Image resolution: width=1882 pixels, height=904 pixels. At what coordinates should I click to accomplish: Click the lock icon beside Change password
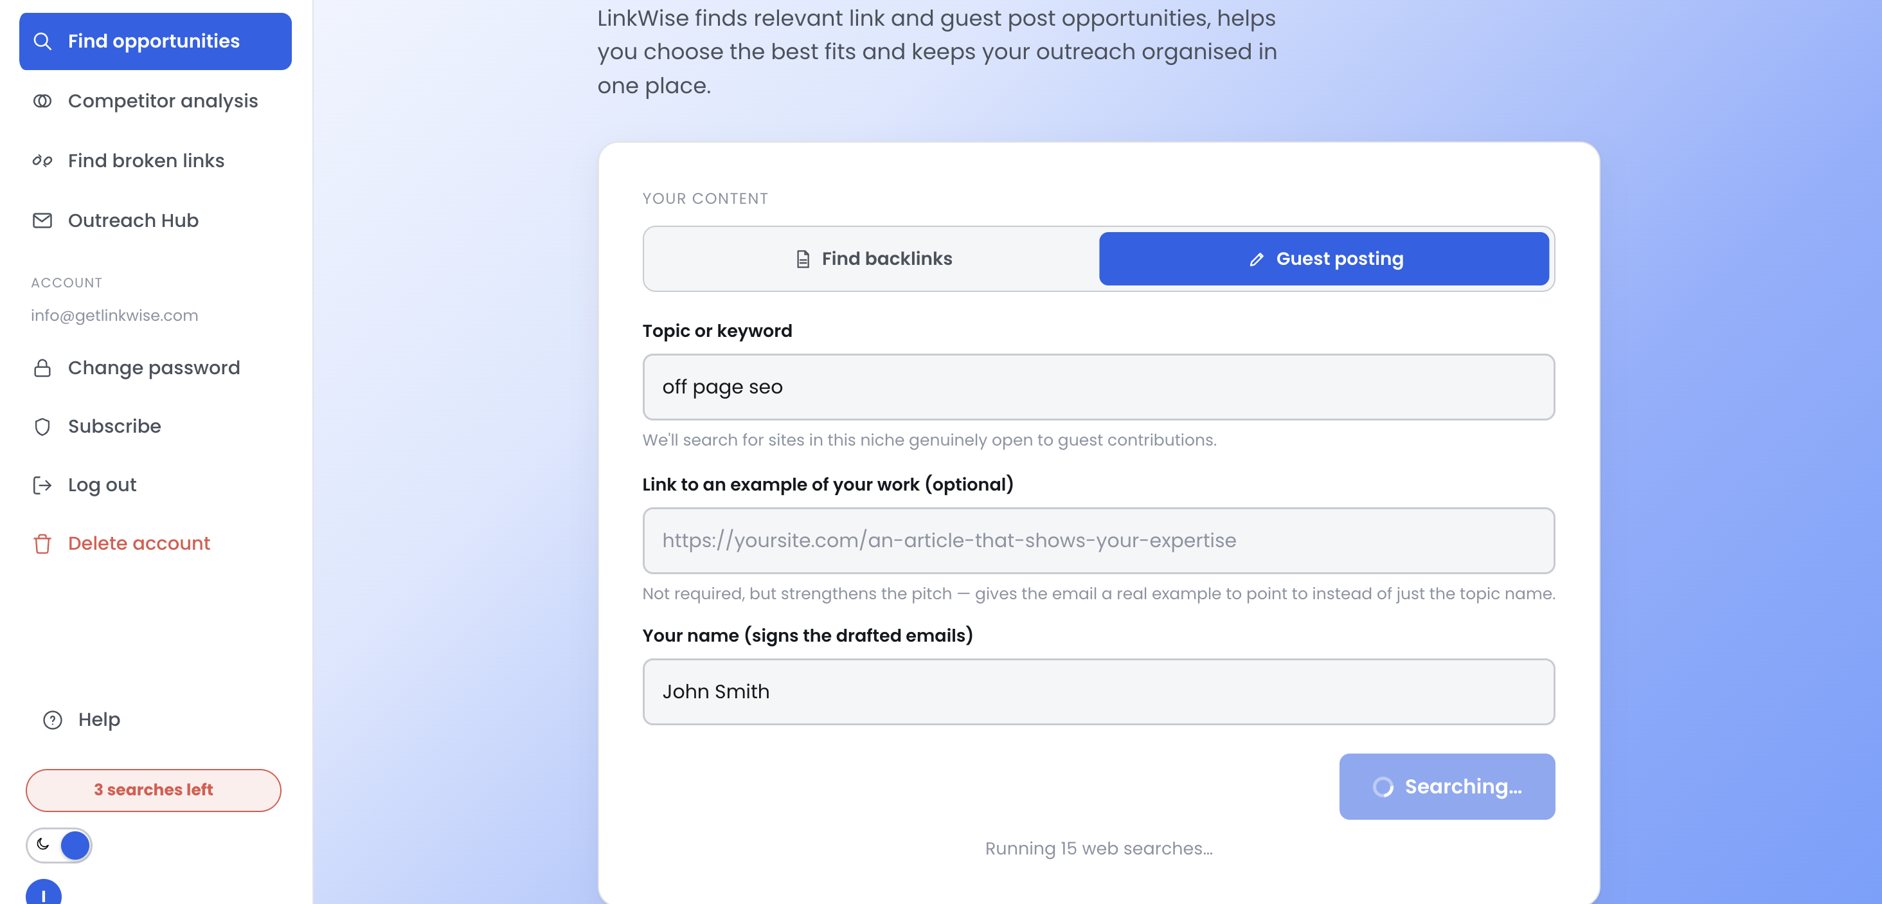click(42, 368)
